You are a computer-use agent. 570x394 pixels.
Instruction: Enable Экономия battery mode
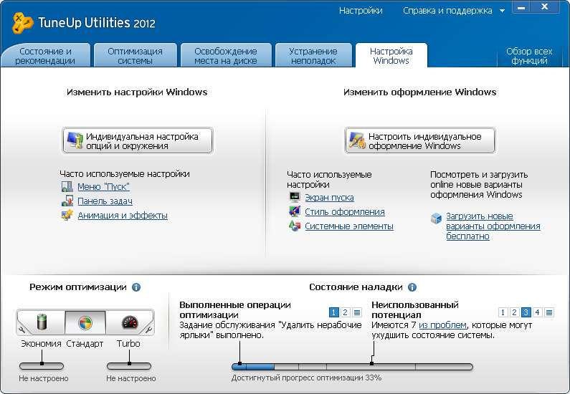pos(40,322)
